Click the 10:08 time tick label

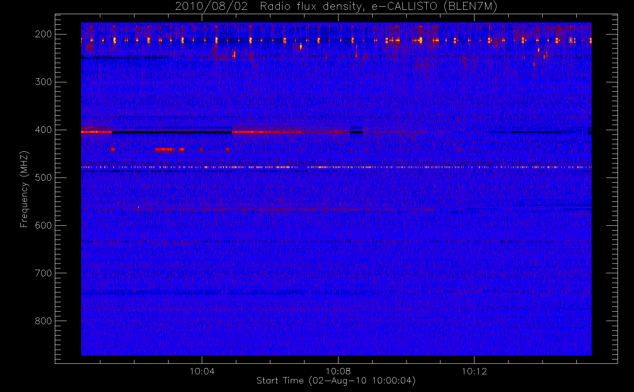click(338, 371)
